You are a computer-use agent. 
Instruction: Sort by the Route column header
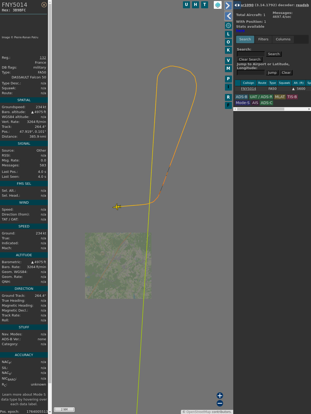262,83
